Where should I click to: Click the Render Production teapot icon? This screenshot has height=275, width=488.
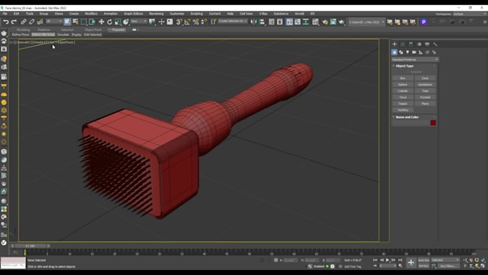(342, 22)
